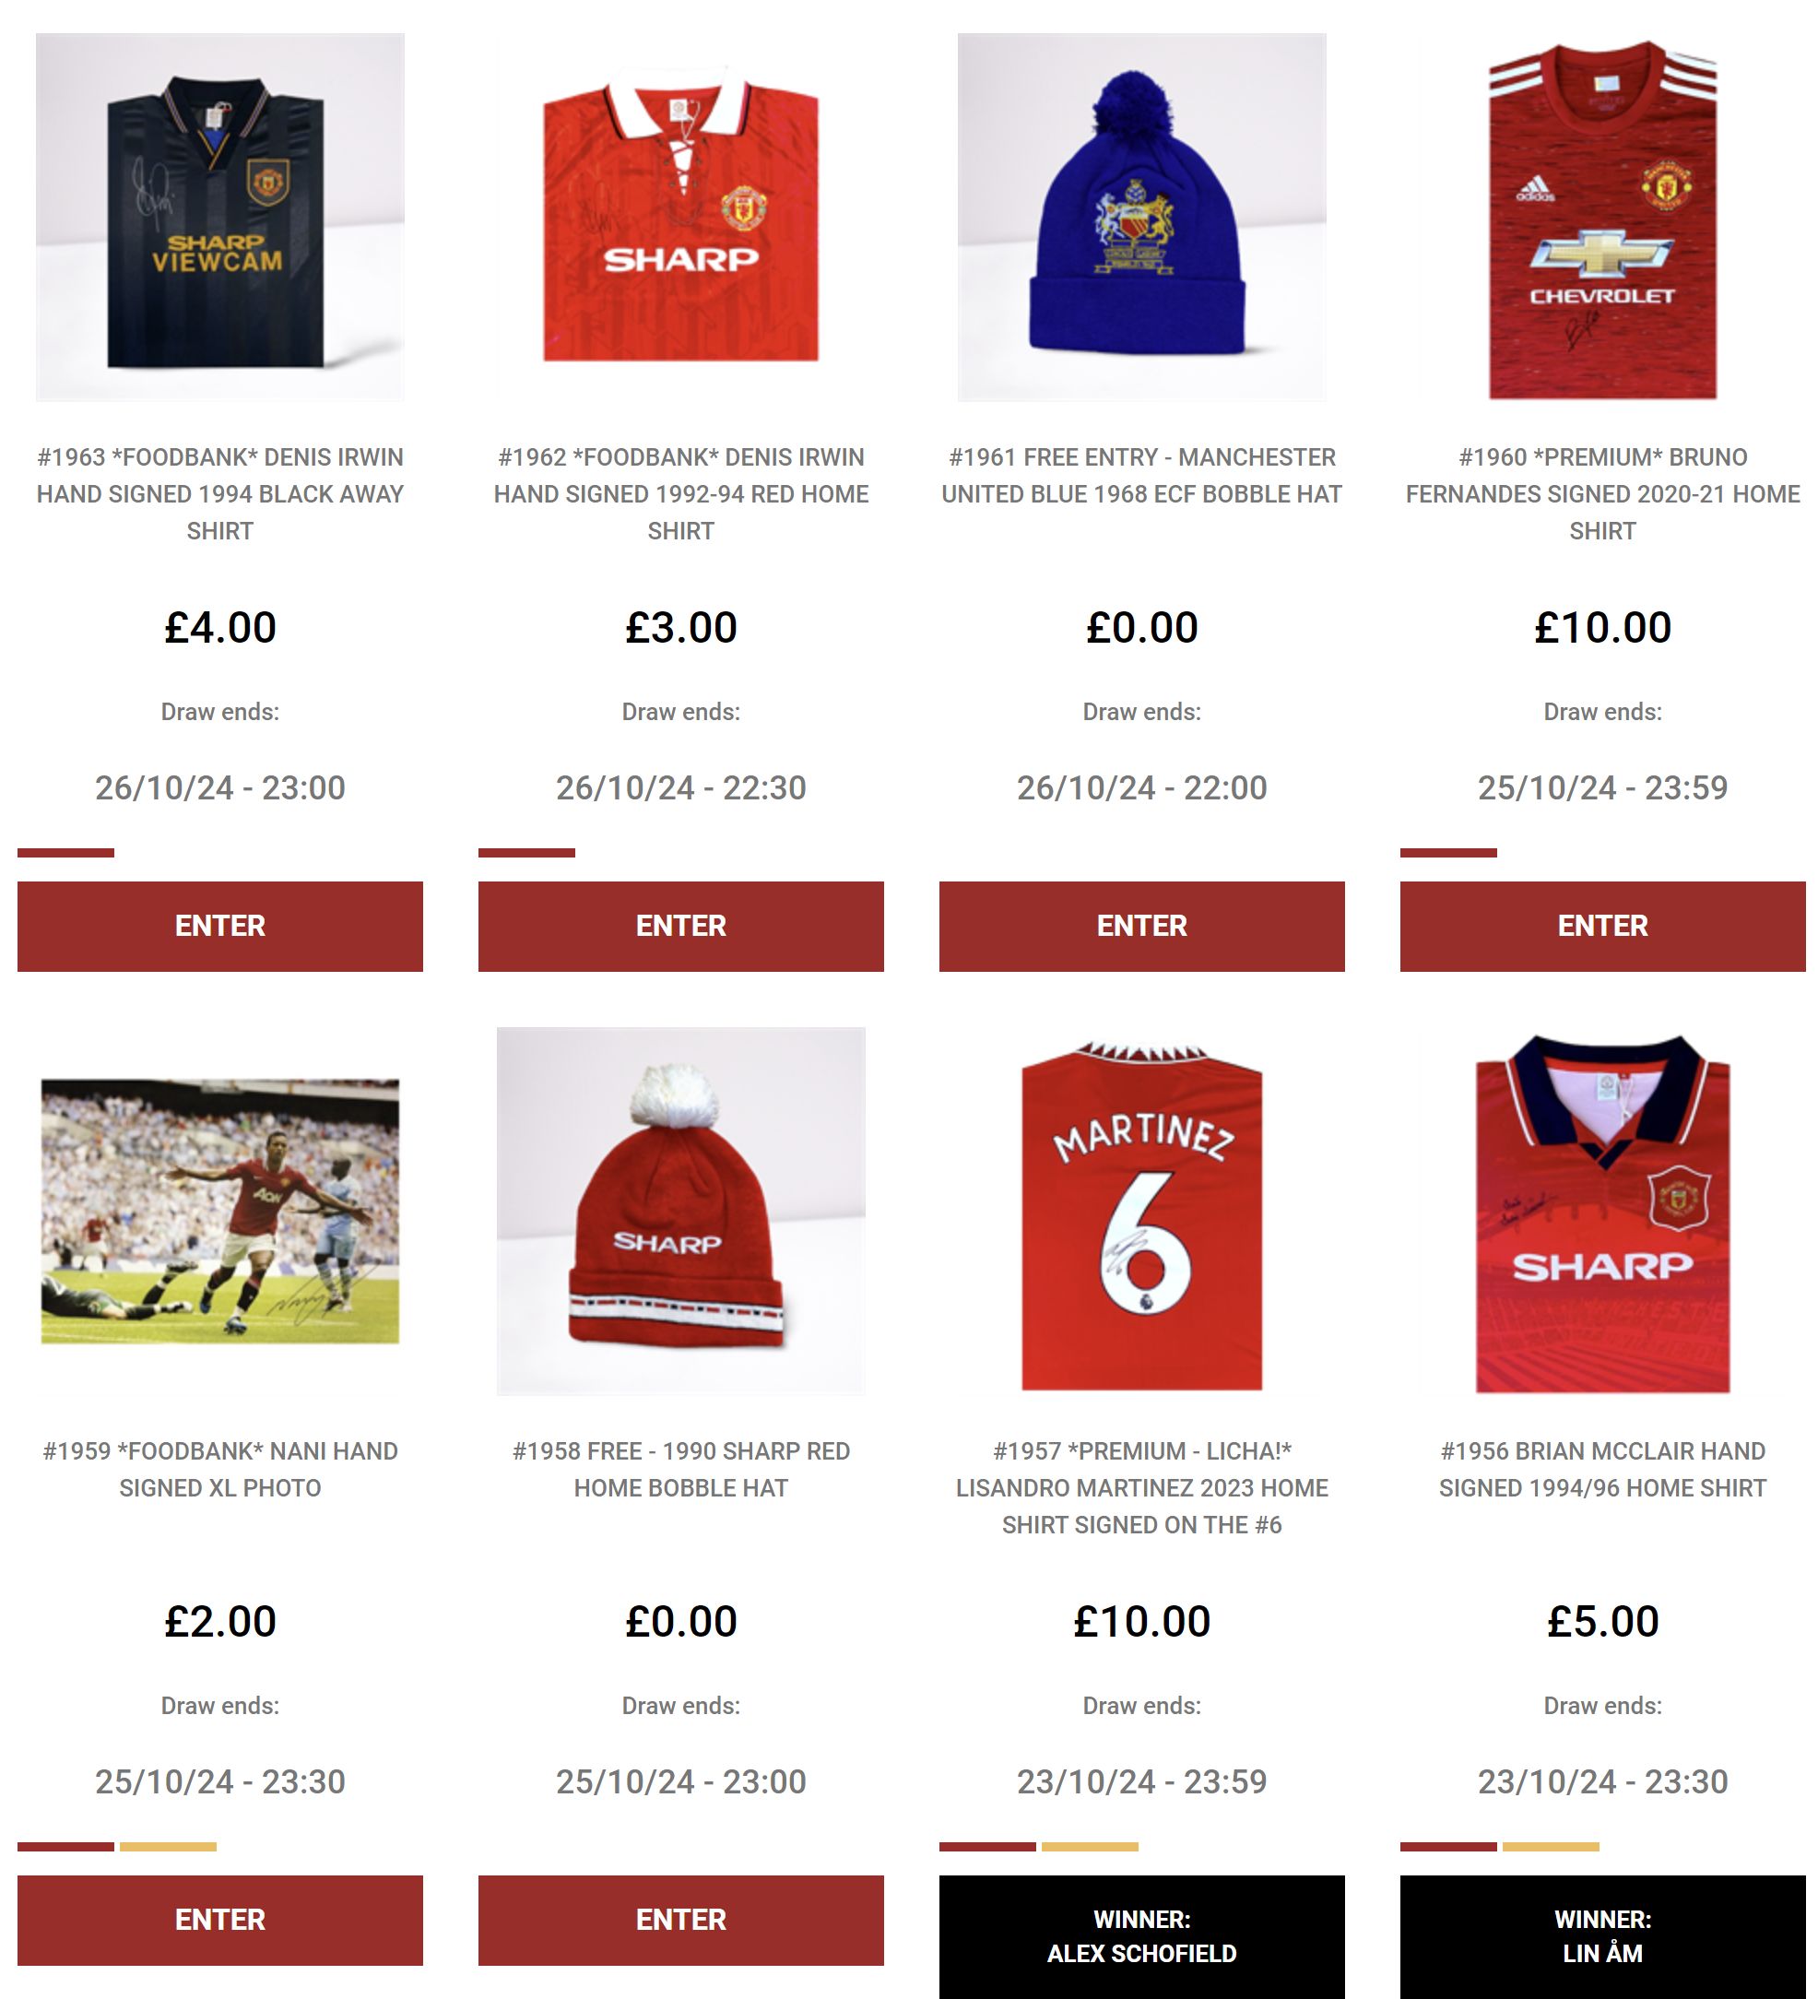The height and width of the screenshot is (1999, 1818).
Task: Click ENTER for the #1959 Nani photo draw
Action: tap(220, 1920)
